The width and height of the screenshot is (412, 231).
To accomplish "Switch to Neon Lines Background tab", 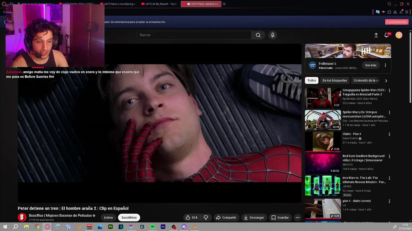I will 118,4.
